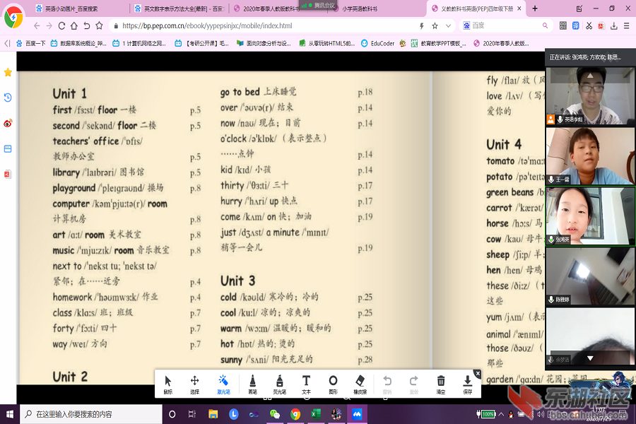636x424 pixels.
Task: Open the browser downloads icon
Action: [x=614, y=25]
